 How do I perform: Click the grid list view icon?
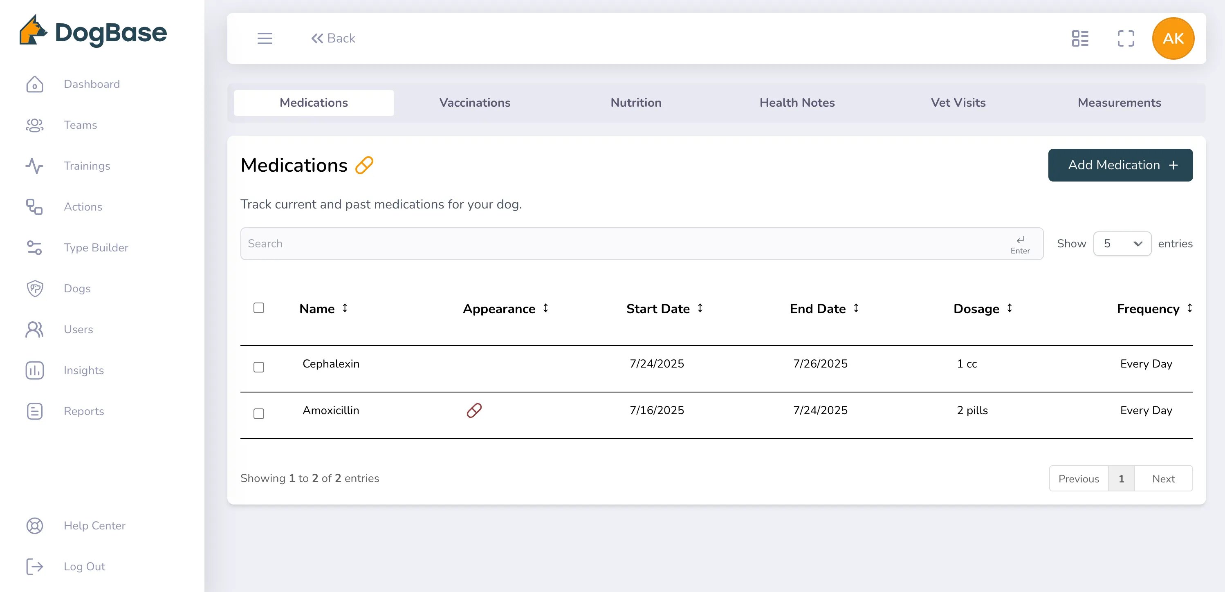(1080, 38)
